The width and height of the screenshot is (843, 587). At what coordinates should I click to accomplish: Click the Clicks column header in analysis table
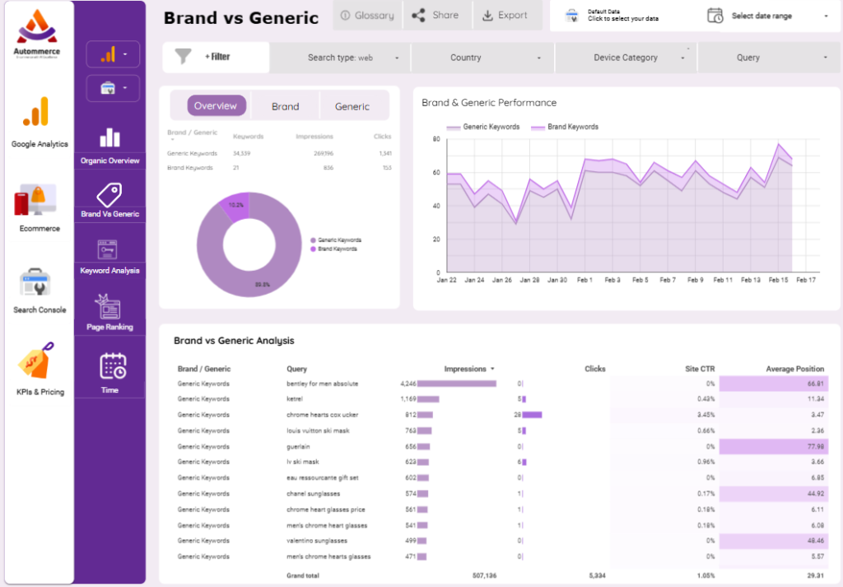coord(594,369)
